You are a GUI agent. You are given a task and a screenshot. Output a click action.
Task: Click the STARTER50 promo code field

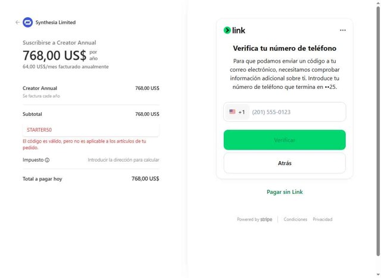coord(90,129)
